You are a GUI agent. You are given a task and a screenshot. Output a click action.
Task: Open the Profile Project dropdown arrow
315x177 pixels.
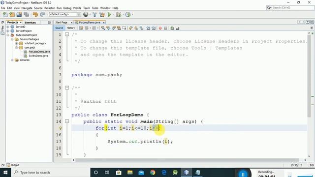coord(132,14)
